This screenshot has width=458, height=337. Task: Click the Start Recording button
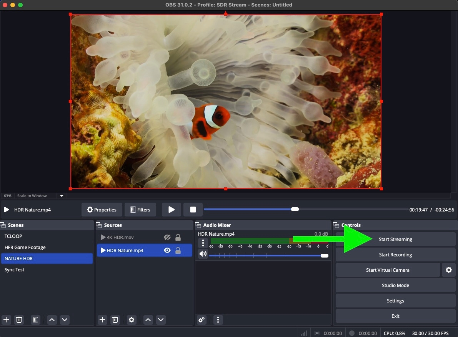tap(395, 254)
